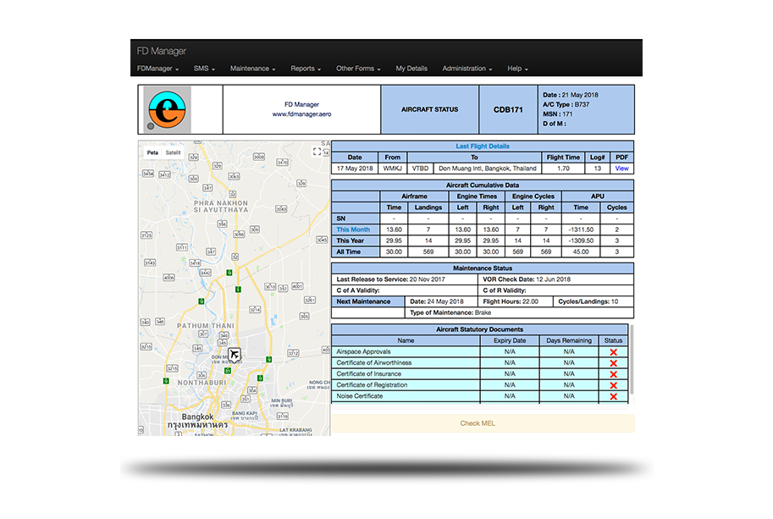
Task: Select the 17 May 2018 date cell
Action: pyautogui.click(x=355, y=168)
